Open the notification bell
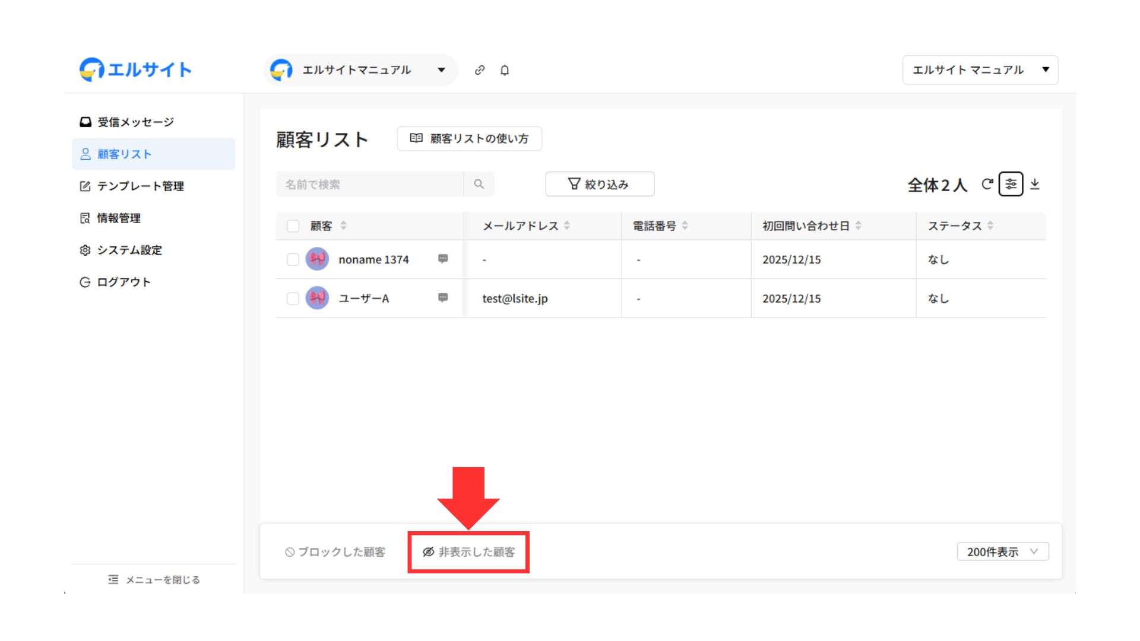 point(505,70)
